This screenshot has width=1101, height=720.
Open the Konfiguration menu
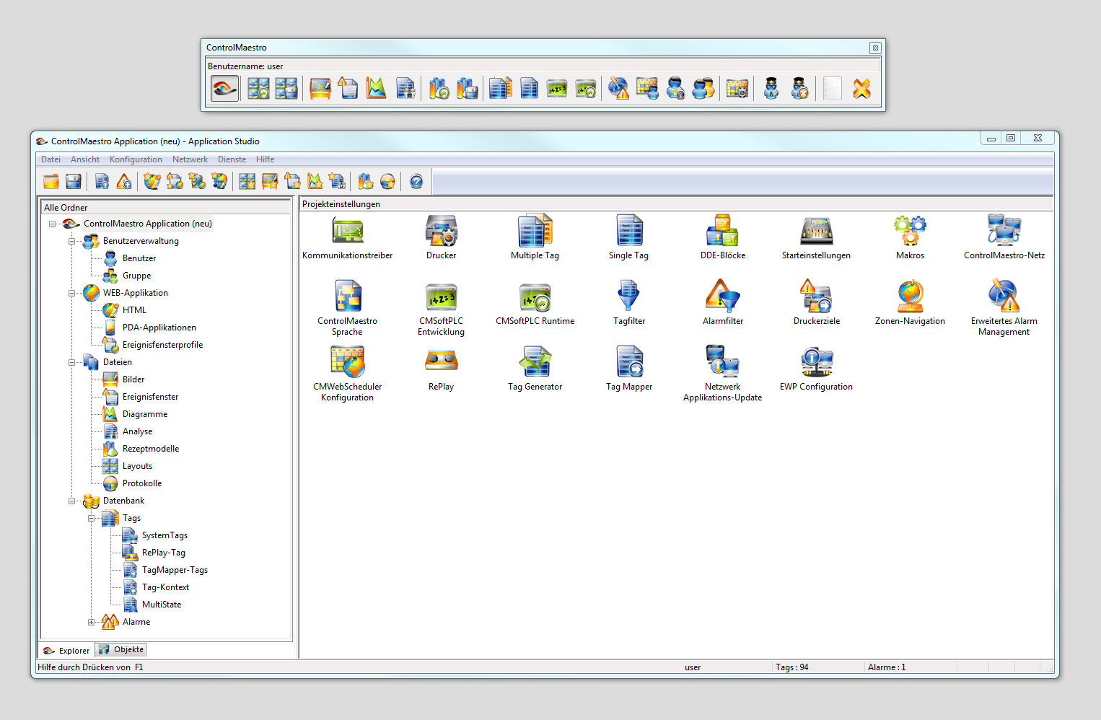[x=136, y=159]
